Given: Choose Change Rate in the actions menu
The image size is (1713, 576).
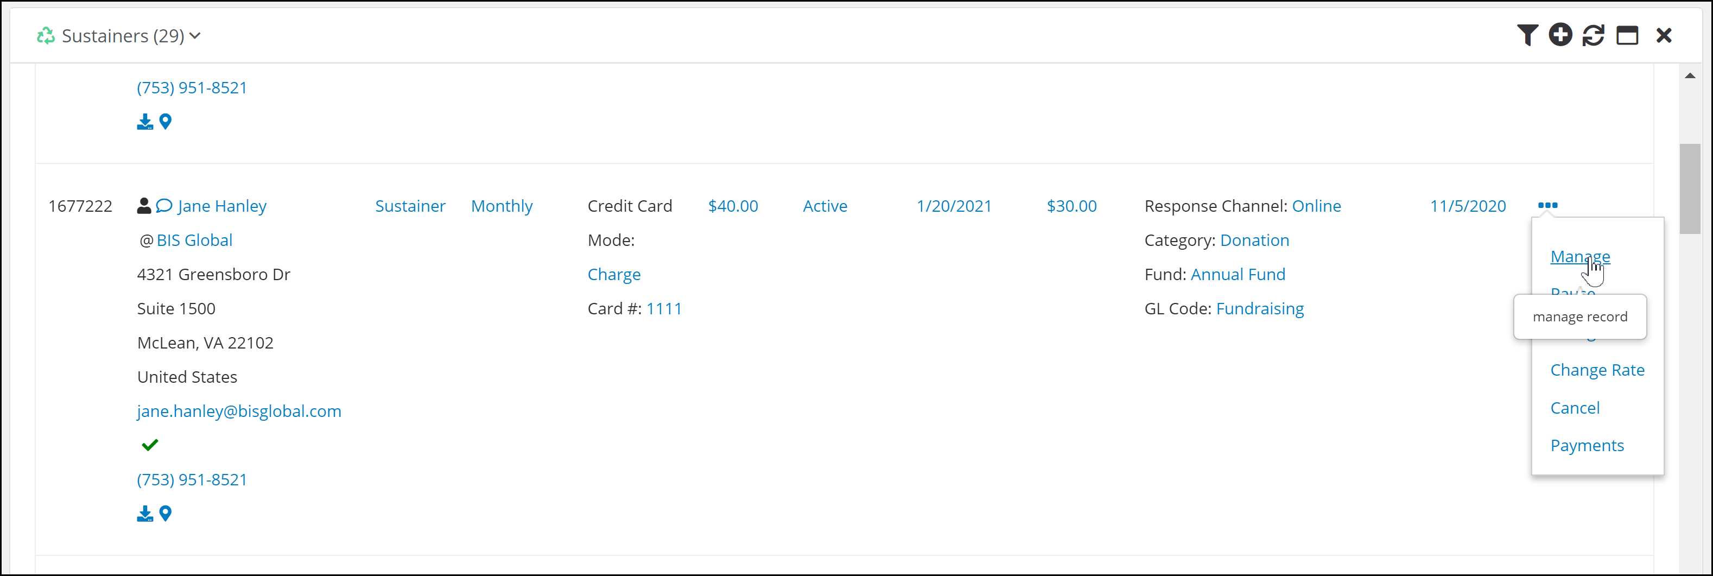Looking at the screenshot, I should [x=1597, y=370].
